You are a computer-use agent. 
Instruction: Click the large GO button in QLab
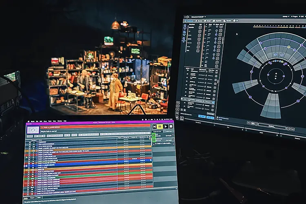33,130
